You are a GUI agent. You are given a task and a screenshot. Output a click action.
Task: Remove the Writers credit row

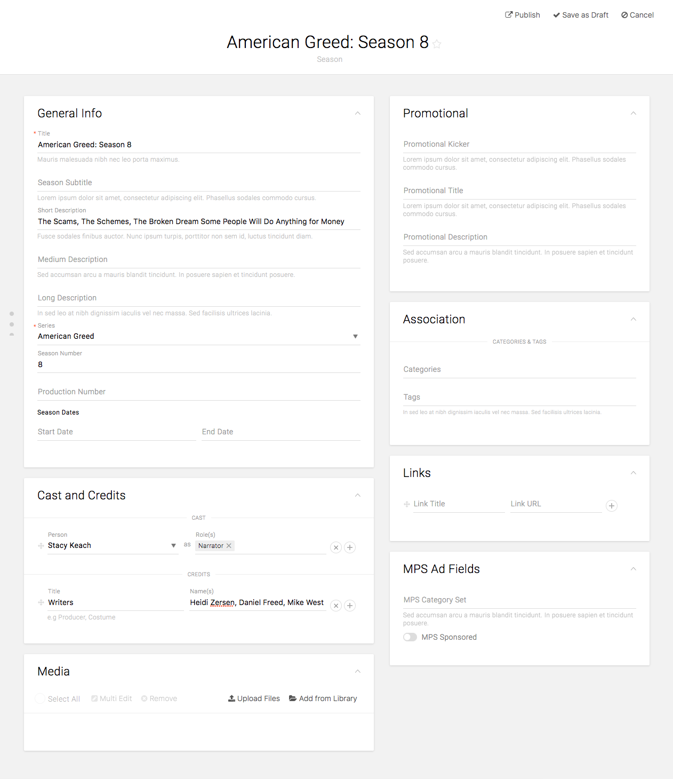[336, 606]
